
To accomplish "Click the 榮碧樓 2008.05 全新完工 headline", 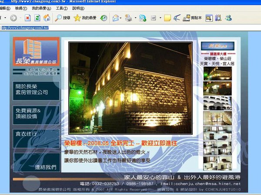I will point(120,143).
